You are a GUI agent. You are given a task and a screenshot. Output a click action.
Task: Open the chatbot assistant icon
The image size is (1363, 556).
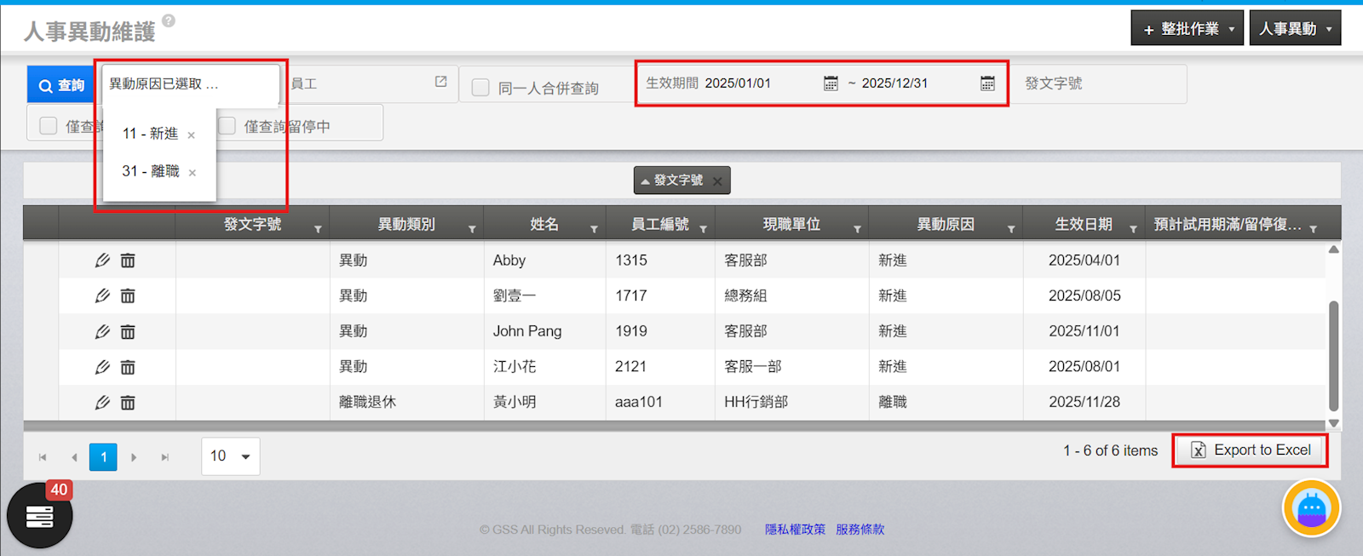(x=1311, y=509)
